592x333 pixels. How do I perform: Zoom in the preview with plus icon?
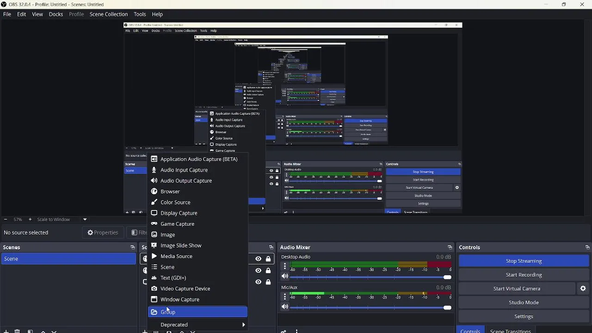tap(30, 219)
